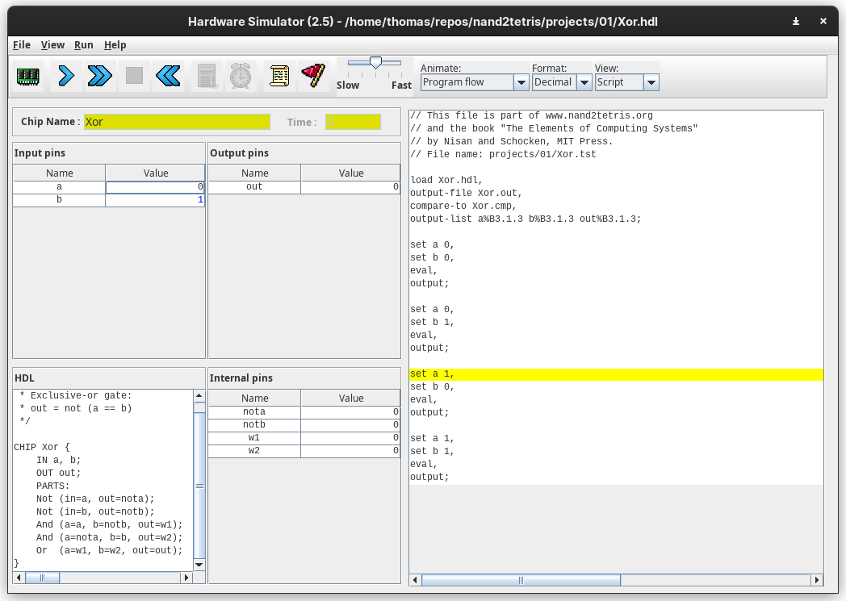Open the File menu
The height and width of the screenshot is (601, 846).
(22, 45)
